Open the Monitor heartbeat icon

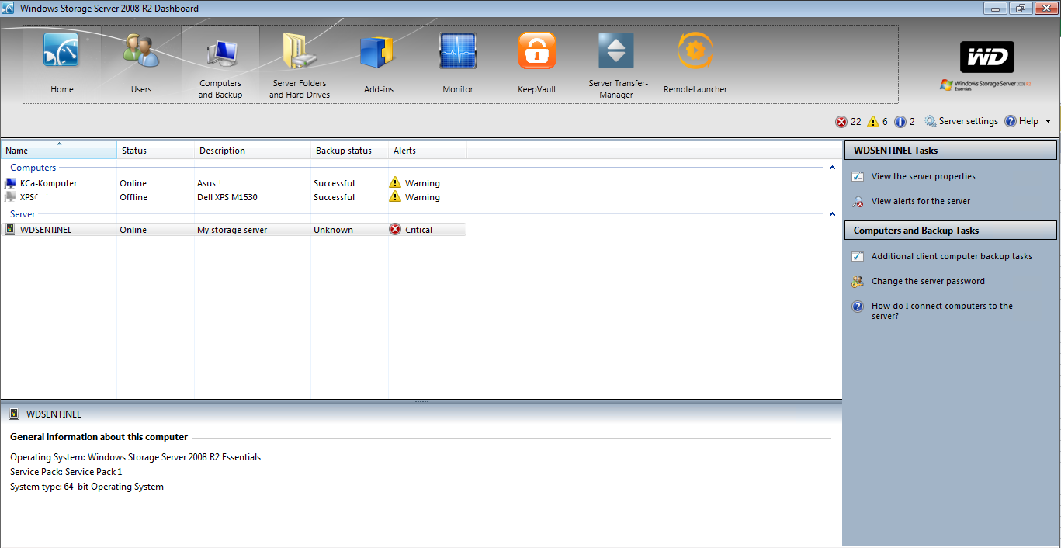click(x=458, y=51)
